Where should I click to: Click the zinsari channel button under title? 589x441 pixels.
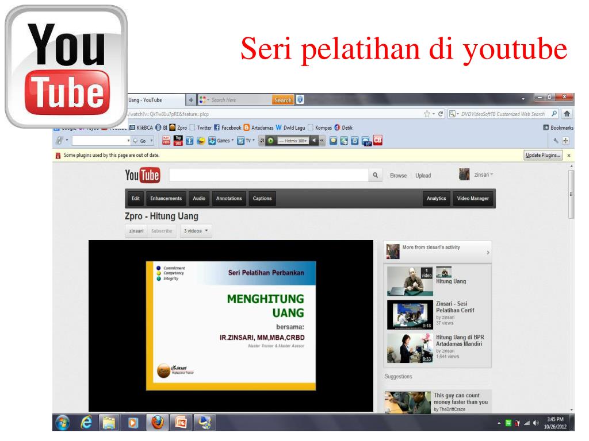pyautogui.click(x=136, y=231)
